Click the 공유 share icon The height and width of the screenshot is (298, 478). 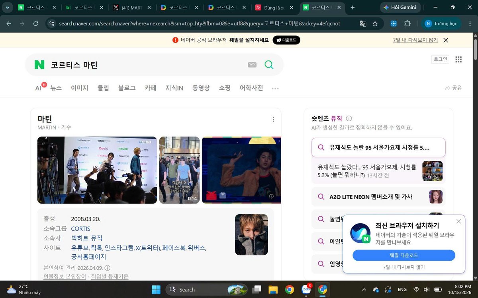[453, 88]
